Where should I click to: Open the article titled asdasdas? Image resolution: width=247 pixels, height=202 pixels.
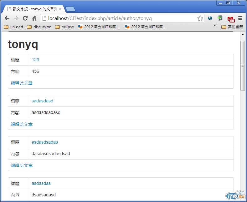pos(41,183)
